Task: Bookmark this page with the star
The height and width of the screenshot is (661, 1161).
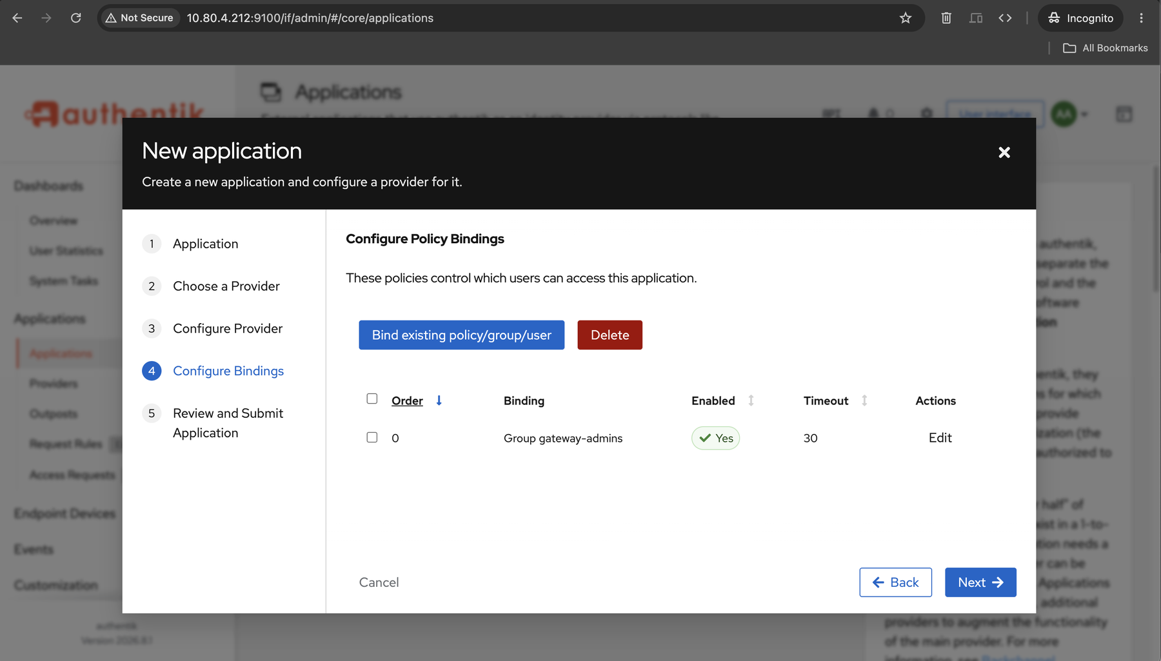Action: (906, 18)
